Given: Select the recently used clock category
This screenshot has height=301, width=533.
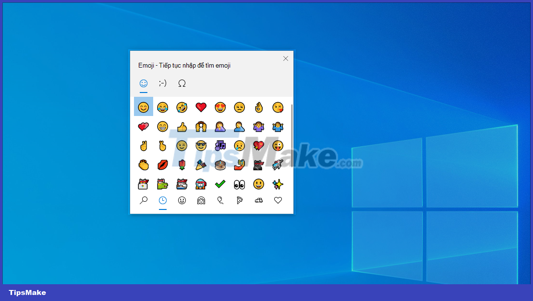Looking at the screenshot, I should click(x=162, y=200).
